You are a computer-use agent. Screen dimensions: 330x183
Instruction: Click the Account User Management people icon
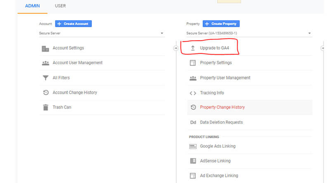point(45,63)
